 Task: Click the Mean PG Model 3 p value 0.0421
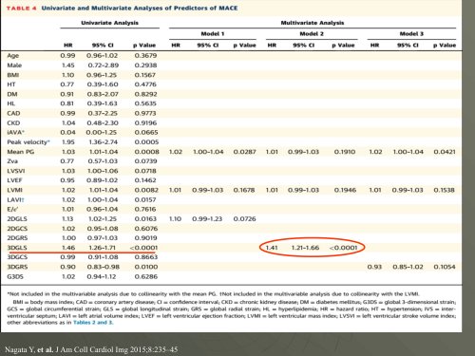(x=445, y=152)
